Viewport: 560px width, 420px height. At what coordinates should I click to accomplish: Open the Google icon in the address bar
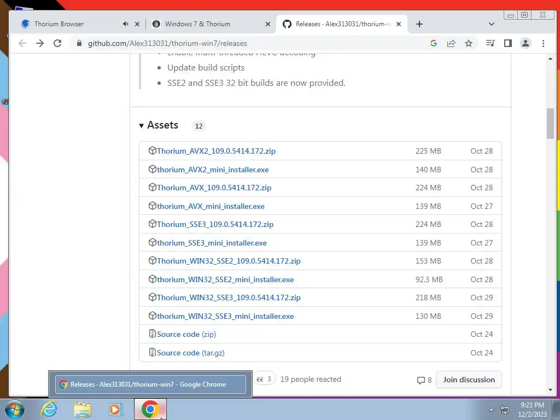point(434,43)
